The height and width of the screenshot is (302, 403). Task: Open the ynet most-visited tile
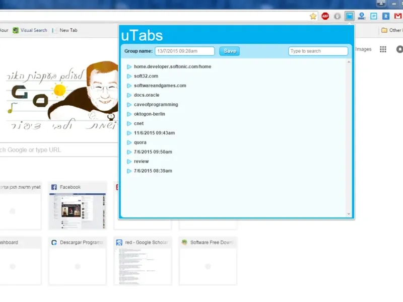coord(20,205)
